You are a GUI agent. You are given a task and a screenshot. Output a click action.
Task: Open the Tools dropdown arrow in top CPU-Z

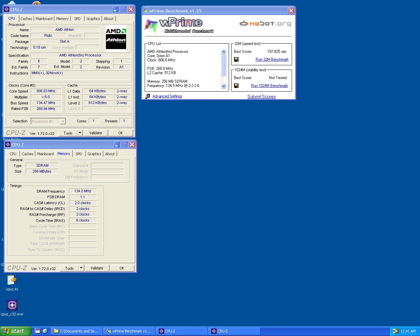pos(80,133)
